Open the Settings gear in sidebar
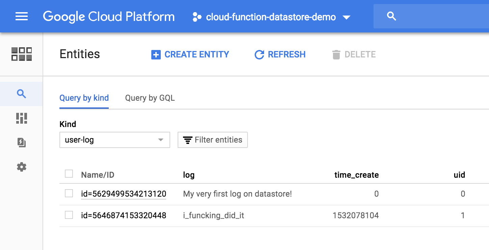This screenshot has height=250, width=489. 22,167
